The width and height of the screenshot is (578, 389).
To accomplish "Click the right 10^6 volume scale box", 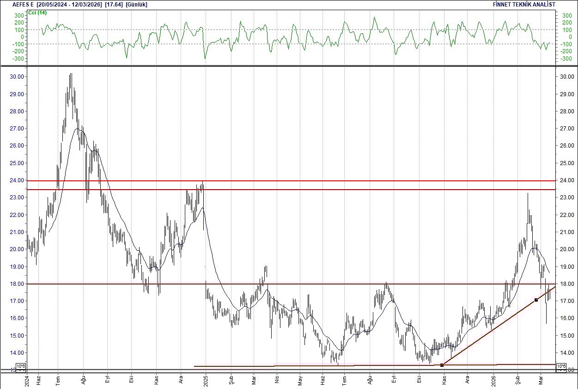I will click(x=561, y=367).
